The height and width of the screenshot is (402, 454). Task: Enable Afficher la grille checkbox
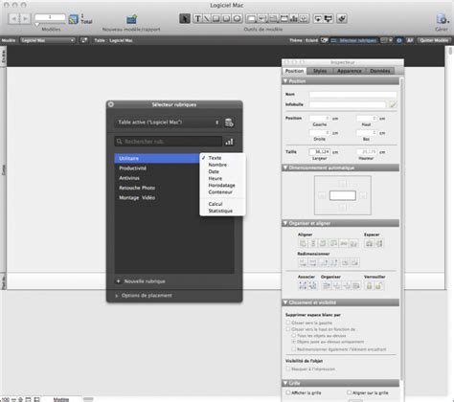(x=288, y=392)
